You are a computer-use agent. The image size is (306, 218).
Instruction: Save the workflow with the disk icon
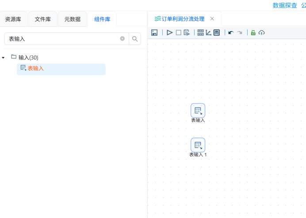[x=154, y=32]
